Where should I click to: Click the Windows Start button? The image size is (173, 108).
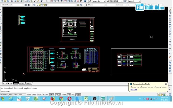pyautogui.click(x=2, y=99)
